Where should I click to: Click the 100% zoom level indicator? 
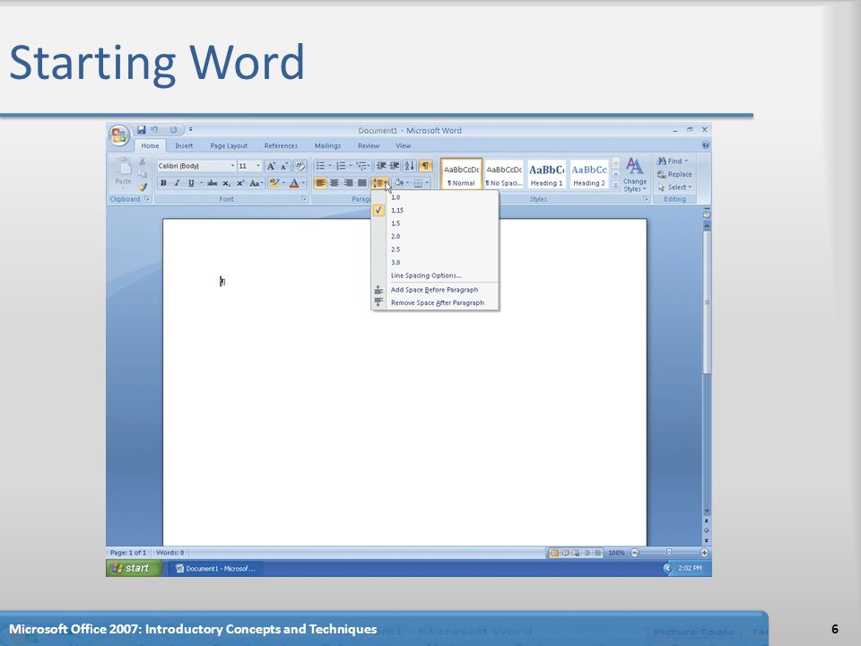pos(616,553)
